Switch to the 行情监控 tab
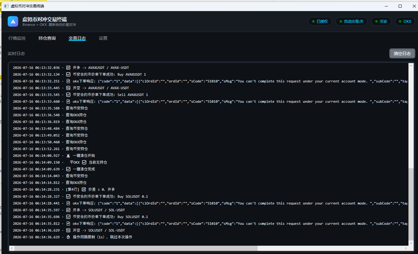The height and width of the screenshot is (254, 418). coord(17,38)
